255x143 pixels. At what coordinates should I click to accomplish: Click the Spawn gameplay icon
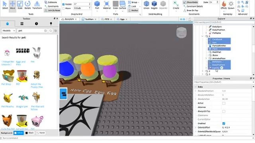tap(231, 5)
